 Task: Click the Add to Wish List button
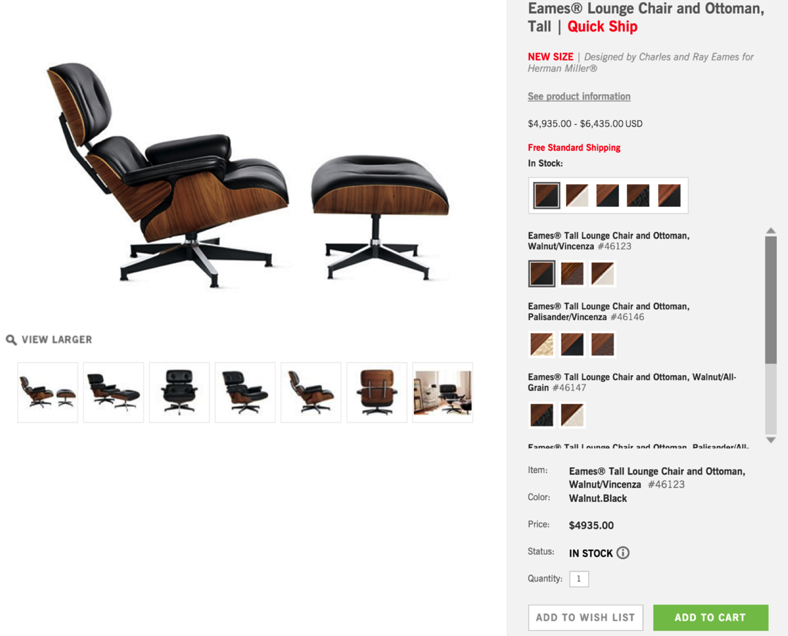coord(585,617)
